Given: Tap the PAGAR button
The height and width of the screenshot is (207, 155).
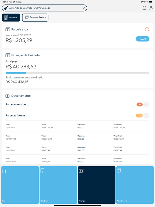Looking at the screenshot, I should coord(143,39).
